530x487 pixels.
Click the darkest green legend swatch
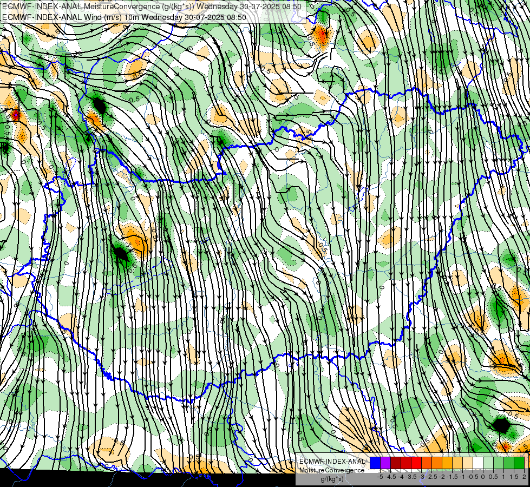pyautogui.click(x=519, y=463)
